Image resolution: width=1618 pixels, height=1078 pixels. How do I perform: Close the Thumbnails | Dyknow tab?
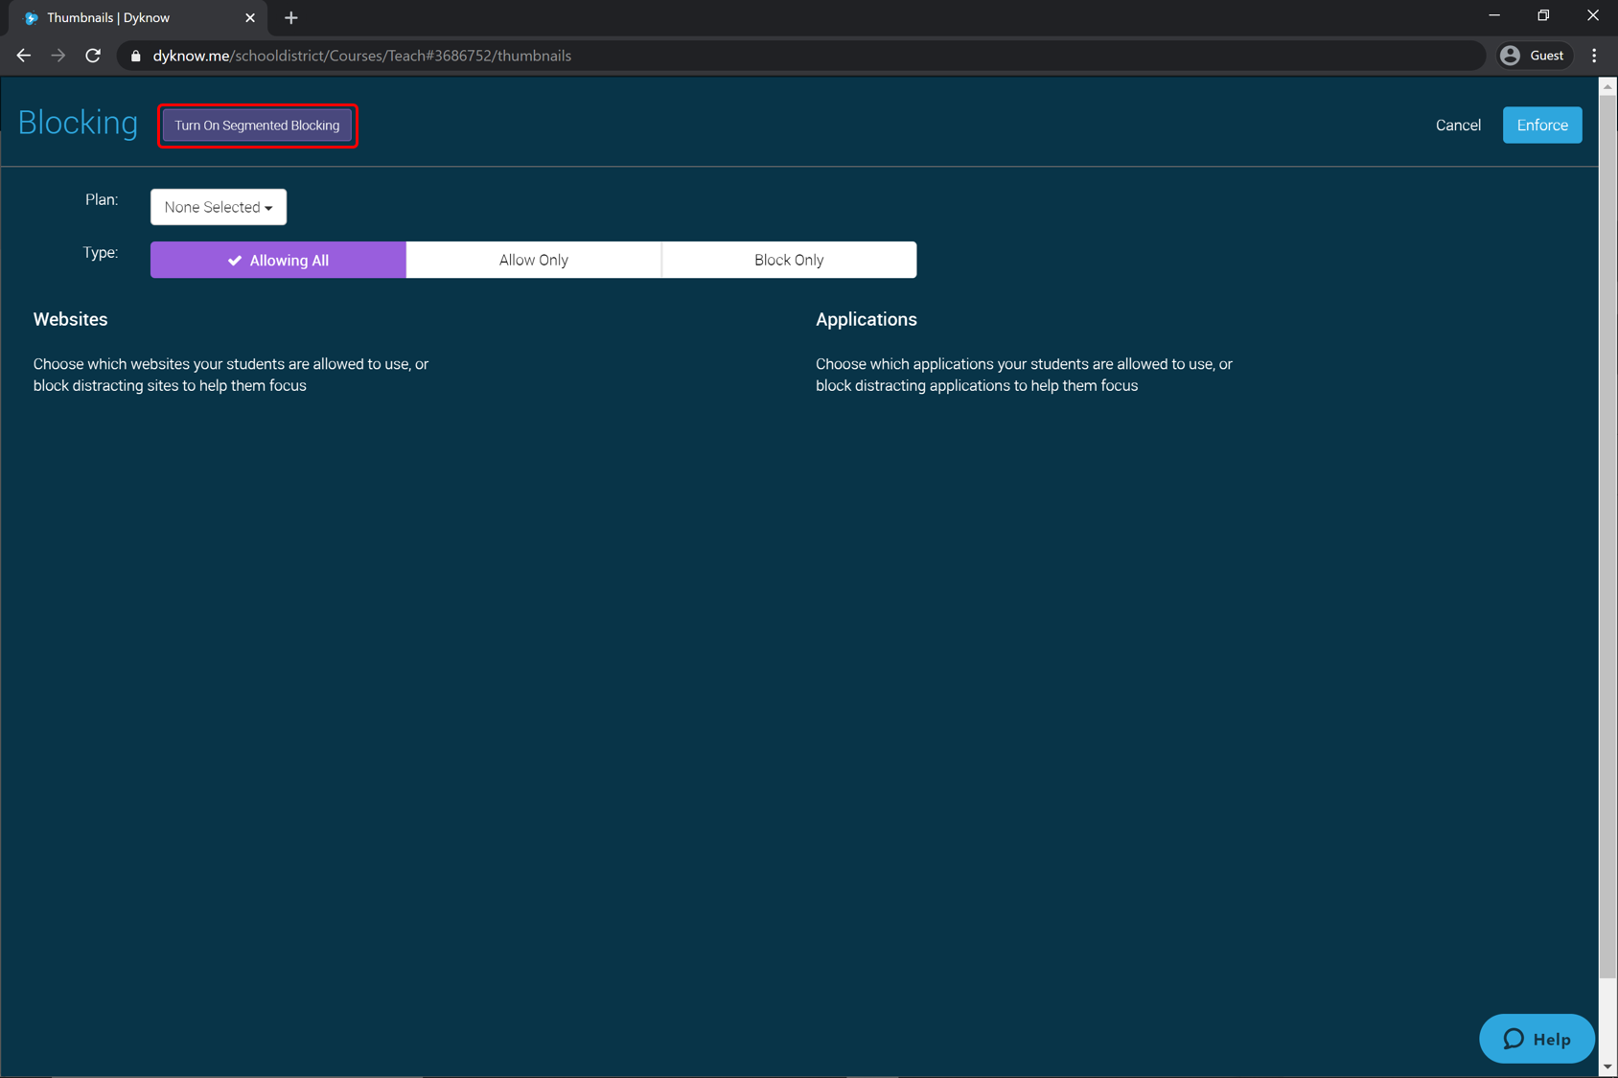250,18
